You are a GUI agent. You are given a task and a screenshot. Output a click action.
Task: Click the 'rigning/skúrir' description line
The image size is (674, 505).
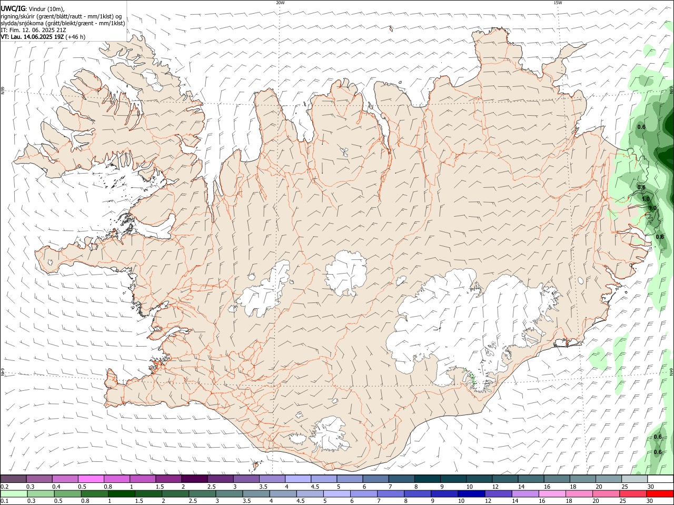click(62, 16)
